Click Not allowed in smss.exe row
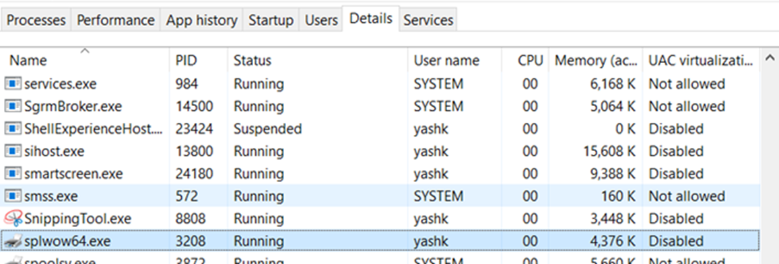The image size is (779, 264). click(x=687, y=196)
